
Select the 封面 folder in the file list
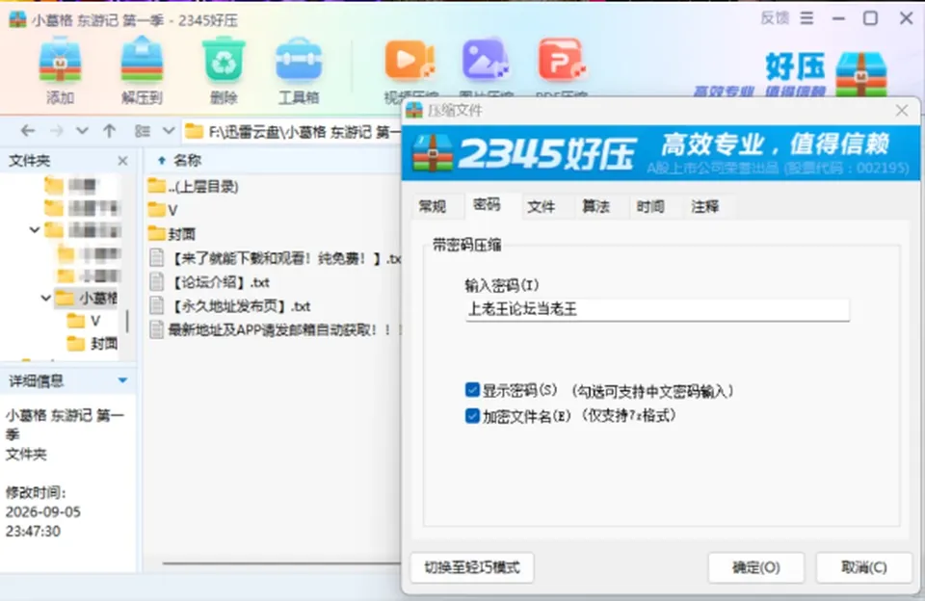pos(172,234)
